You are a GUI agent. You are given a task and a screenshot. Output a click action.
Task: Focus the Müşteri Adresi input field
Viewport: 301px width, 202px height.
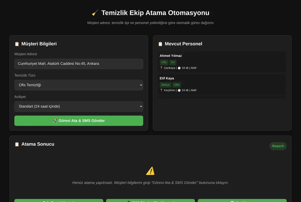tap(79, 64)
